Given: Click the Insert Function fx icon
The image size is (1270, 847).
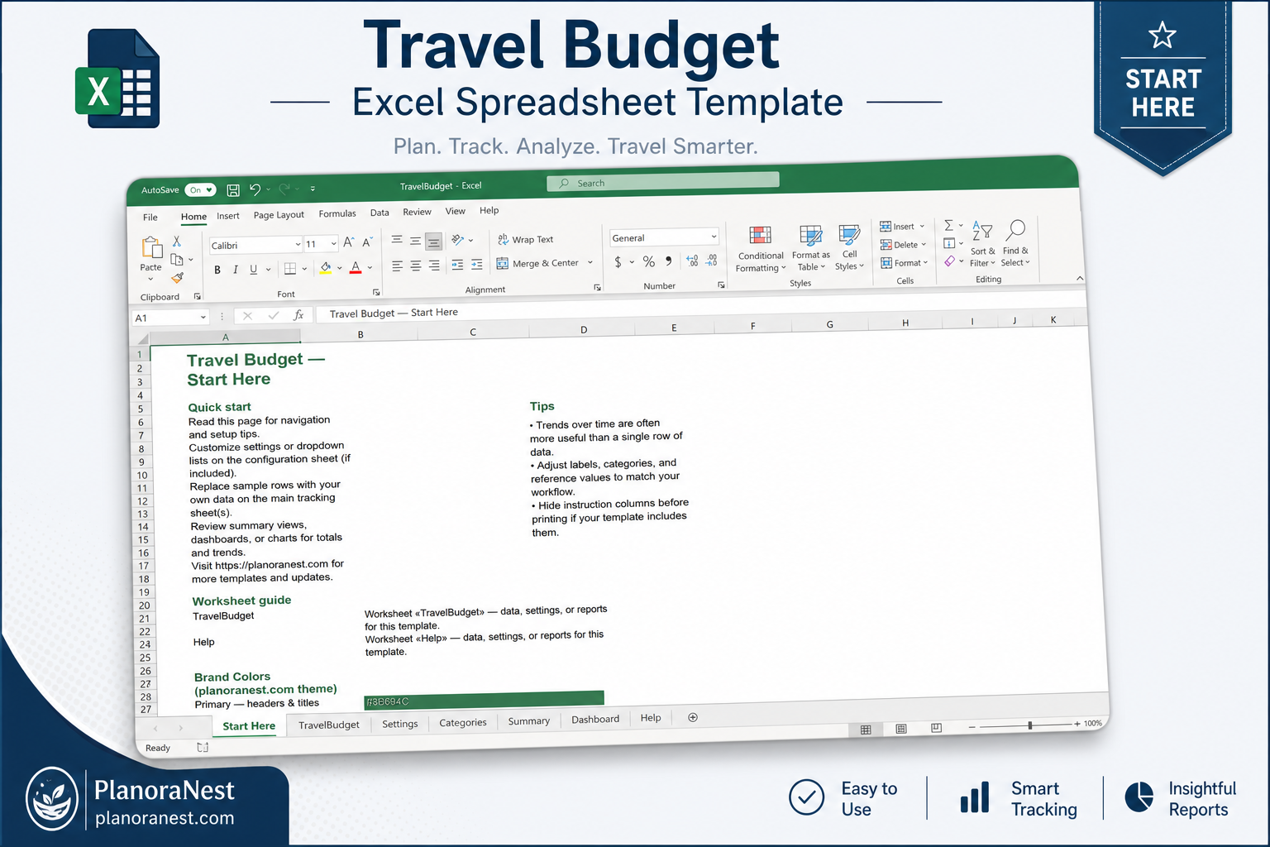Looking at the screenshot, I should click(x=298, y=315).
